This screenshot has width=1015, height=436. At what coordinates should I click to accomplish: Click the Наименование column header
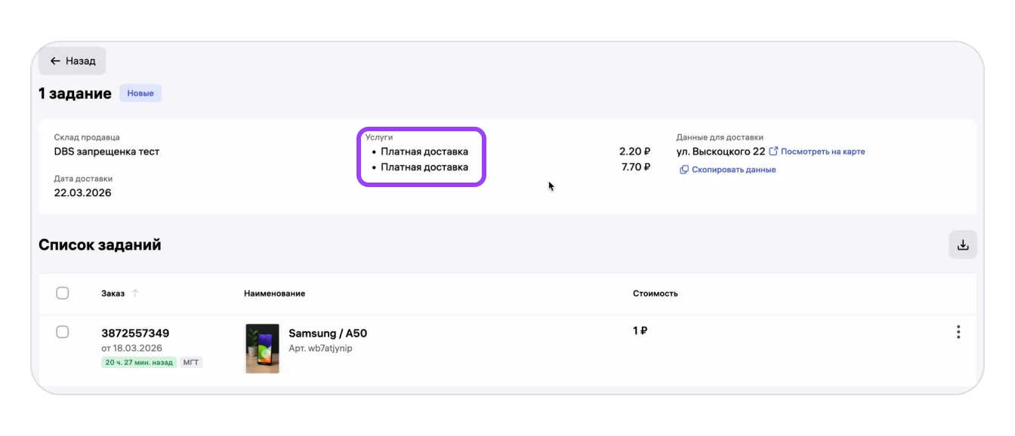click(x=275, y=293)
